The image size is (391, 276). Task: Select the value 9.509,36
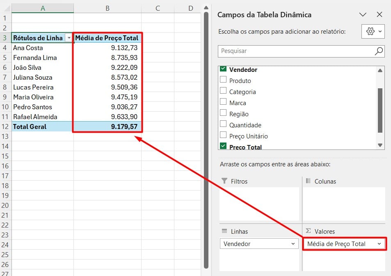[107, 87]
